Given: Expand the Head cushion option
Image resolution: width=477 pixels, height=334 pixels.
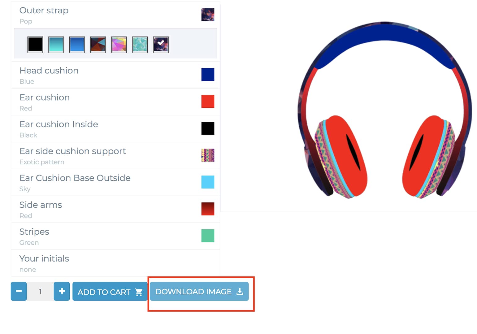Looking at the screenshot, I should pyautogui.click(x=115, y=75).
